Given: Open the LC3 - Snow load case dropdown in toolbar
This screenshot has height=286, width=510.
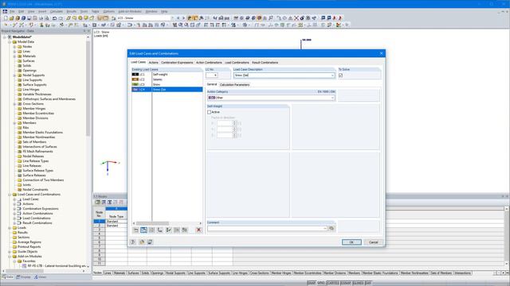Looking at the screenshot, I should coord(172,18).
